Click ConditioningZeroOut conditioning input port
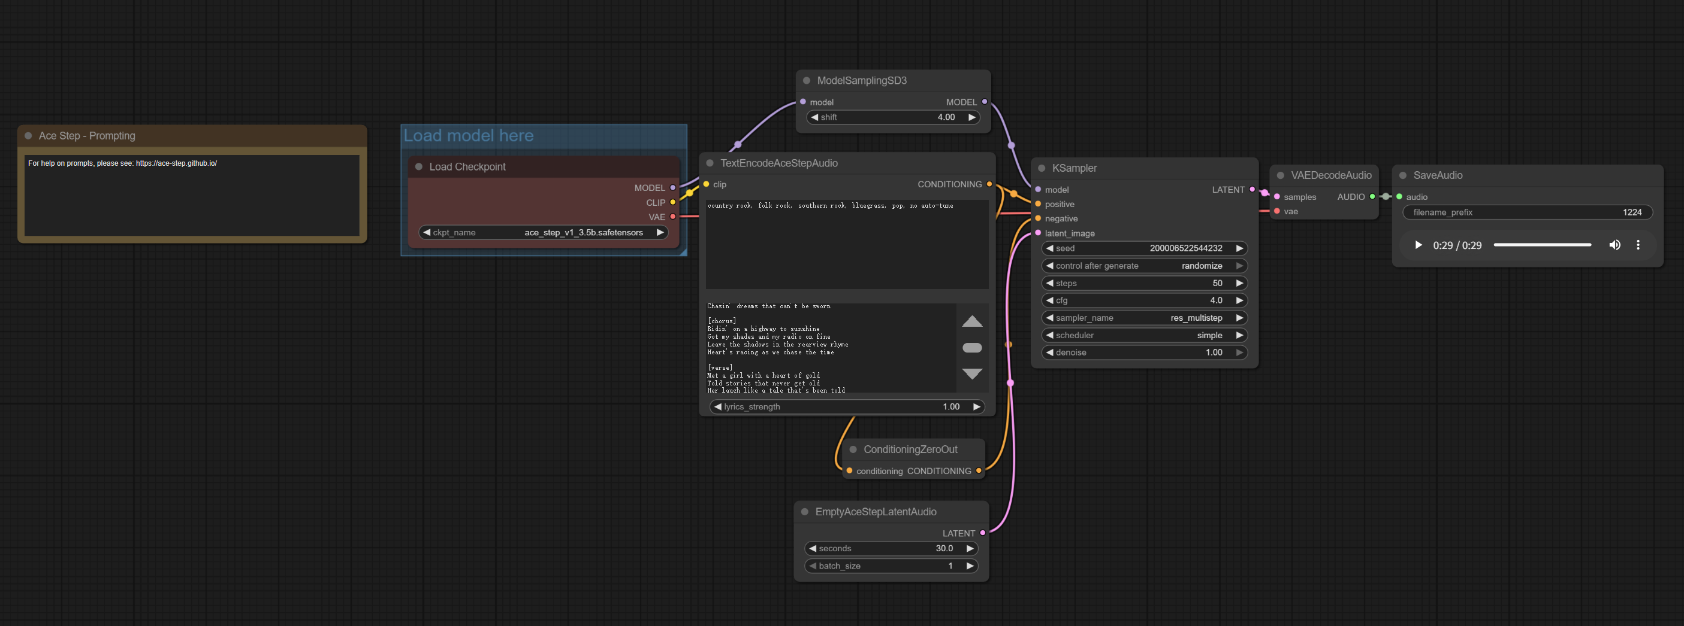1684x626 pixels. (849, 470)
